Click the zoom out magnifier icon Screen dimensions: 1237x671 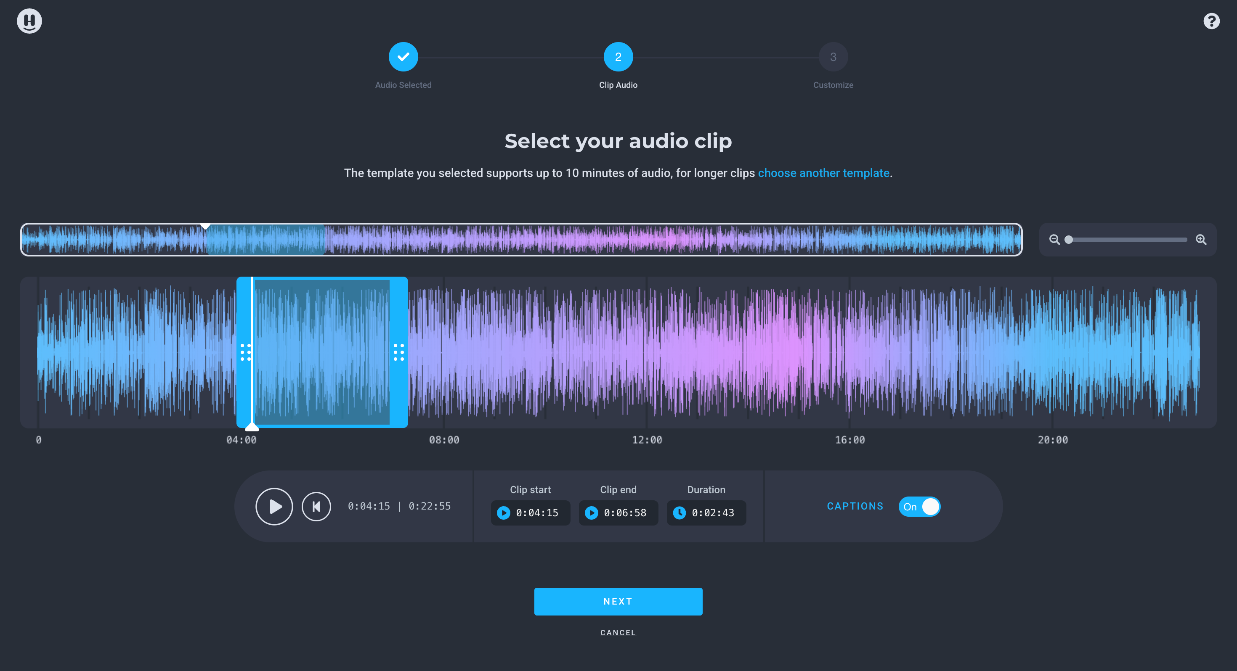pos(1054,240)
